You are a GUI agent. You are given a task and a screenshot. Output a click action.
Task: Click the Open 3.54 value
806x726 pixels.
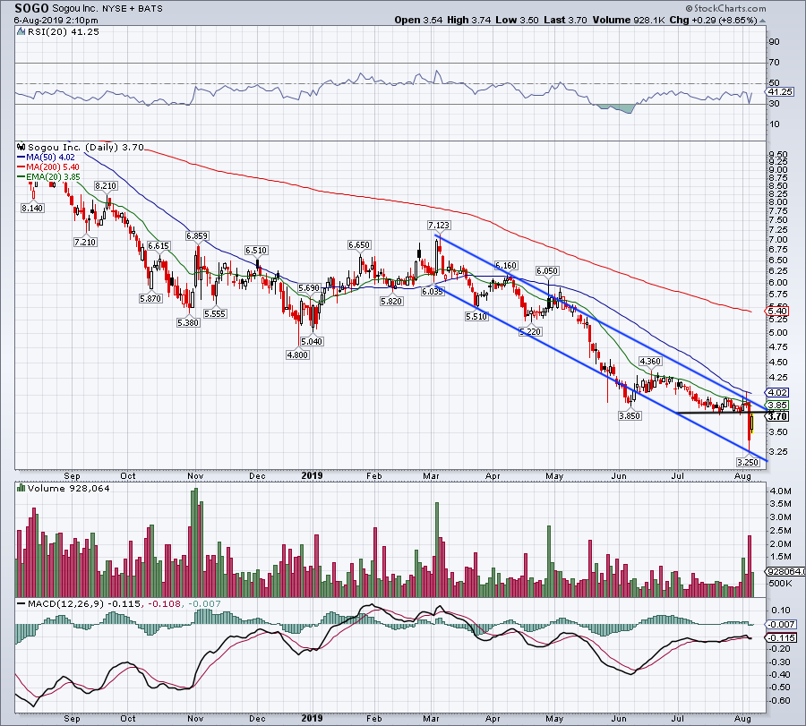418,21
